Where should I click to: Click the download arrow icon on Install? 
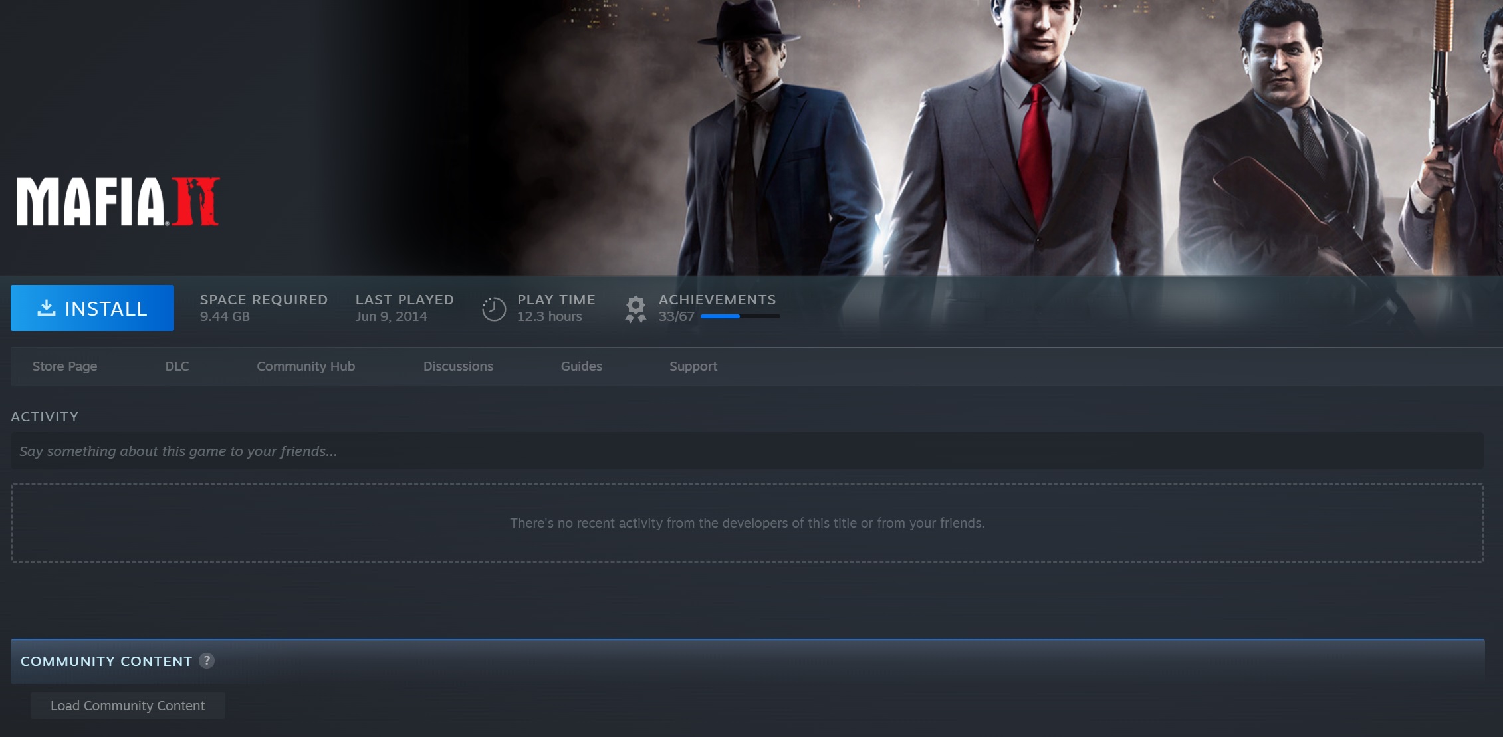click(46, 308)
